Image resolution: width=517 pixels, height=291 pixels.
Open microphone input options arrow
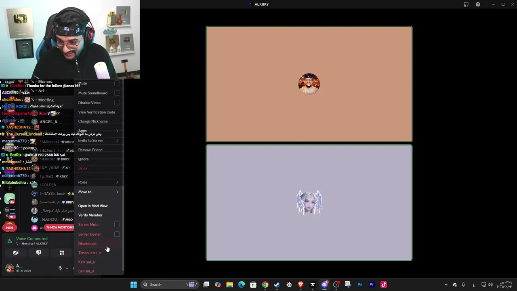[x=67, y=268]
